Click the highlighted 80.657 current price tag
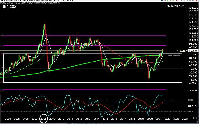 pyautogui.click(x=193, y=51)
